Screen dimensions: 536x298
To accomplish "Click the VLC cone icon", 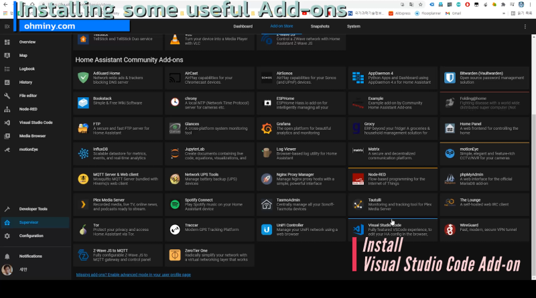I will [x=175, y=40].
